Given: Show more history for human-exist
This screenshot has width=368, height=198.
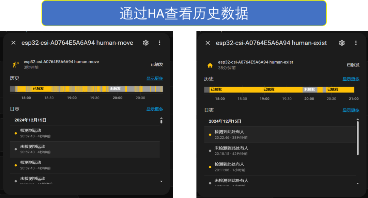Looking at the screenshot, I should (x=351, y=79).
